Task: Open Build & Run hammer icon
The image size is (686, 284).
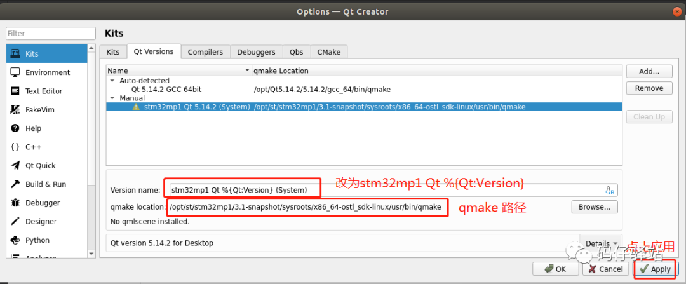Action: click(15, 184)
